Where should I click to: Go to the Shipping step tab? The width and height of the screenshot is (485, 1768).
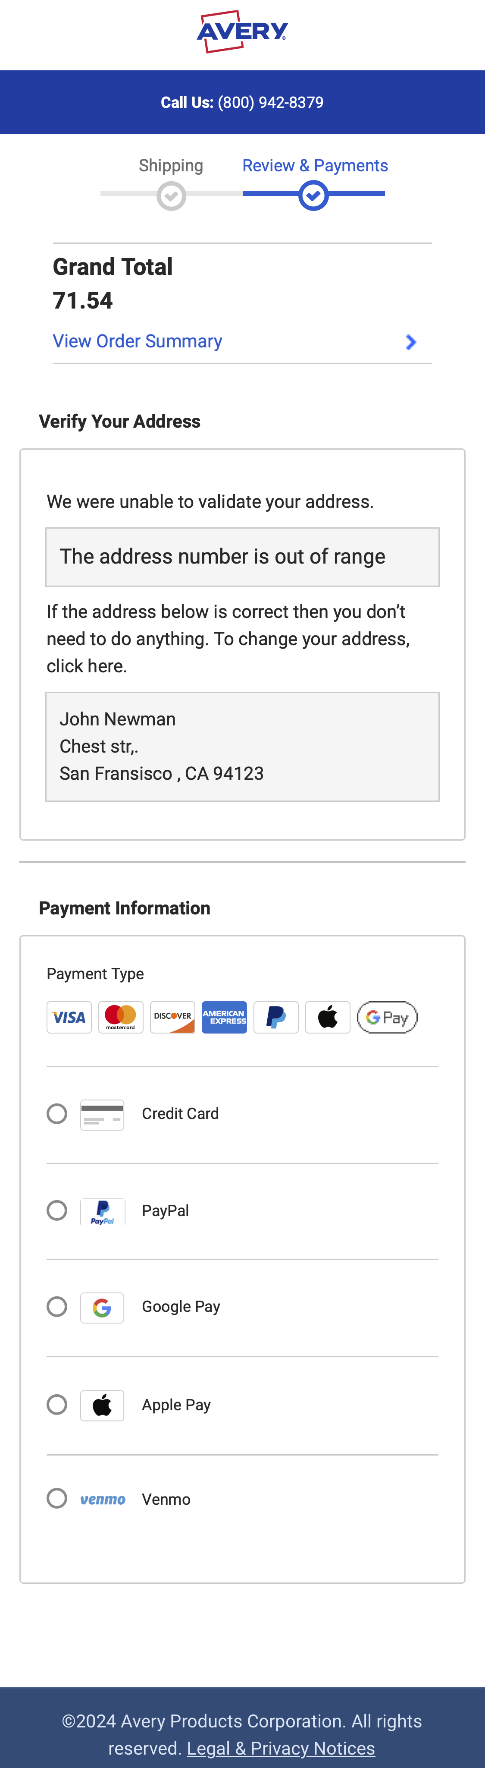[171, 166]
